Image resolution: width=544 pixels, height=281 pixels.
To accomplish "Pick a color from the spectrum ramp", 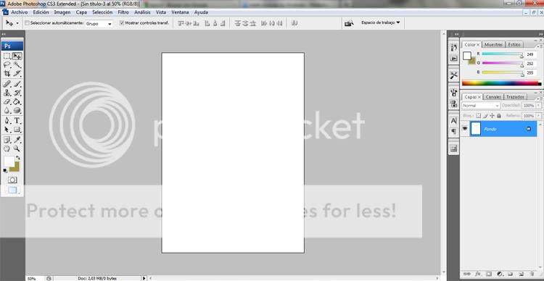I will 502,83.
